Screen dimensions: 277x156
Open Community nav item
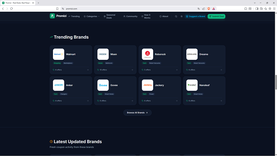pos(130,16)
